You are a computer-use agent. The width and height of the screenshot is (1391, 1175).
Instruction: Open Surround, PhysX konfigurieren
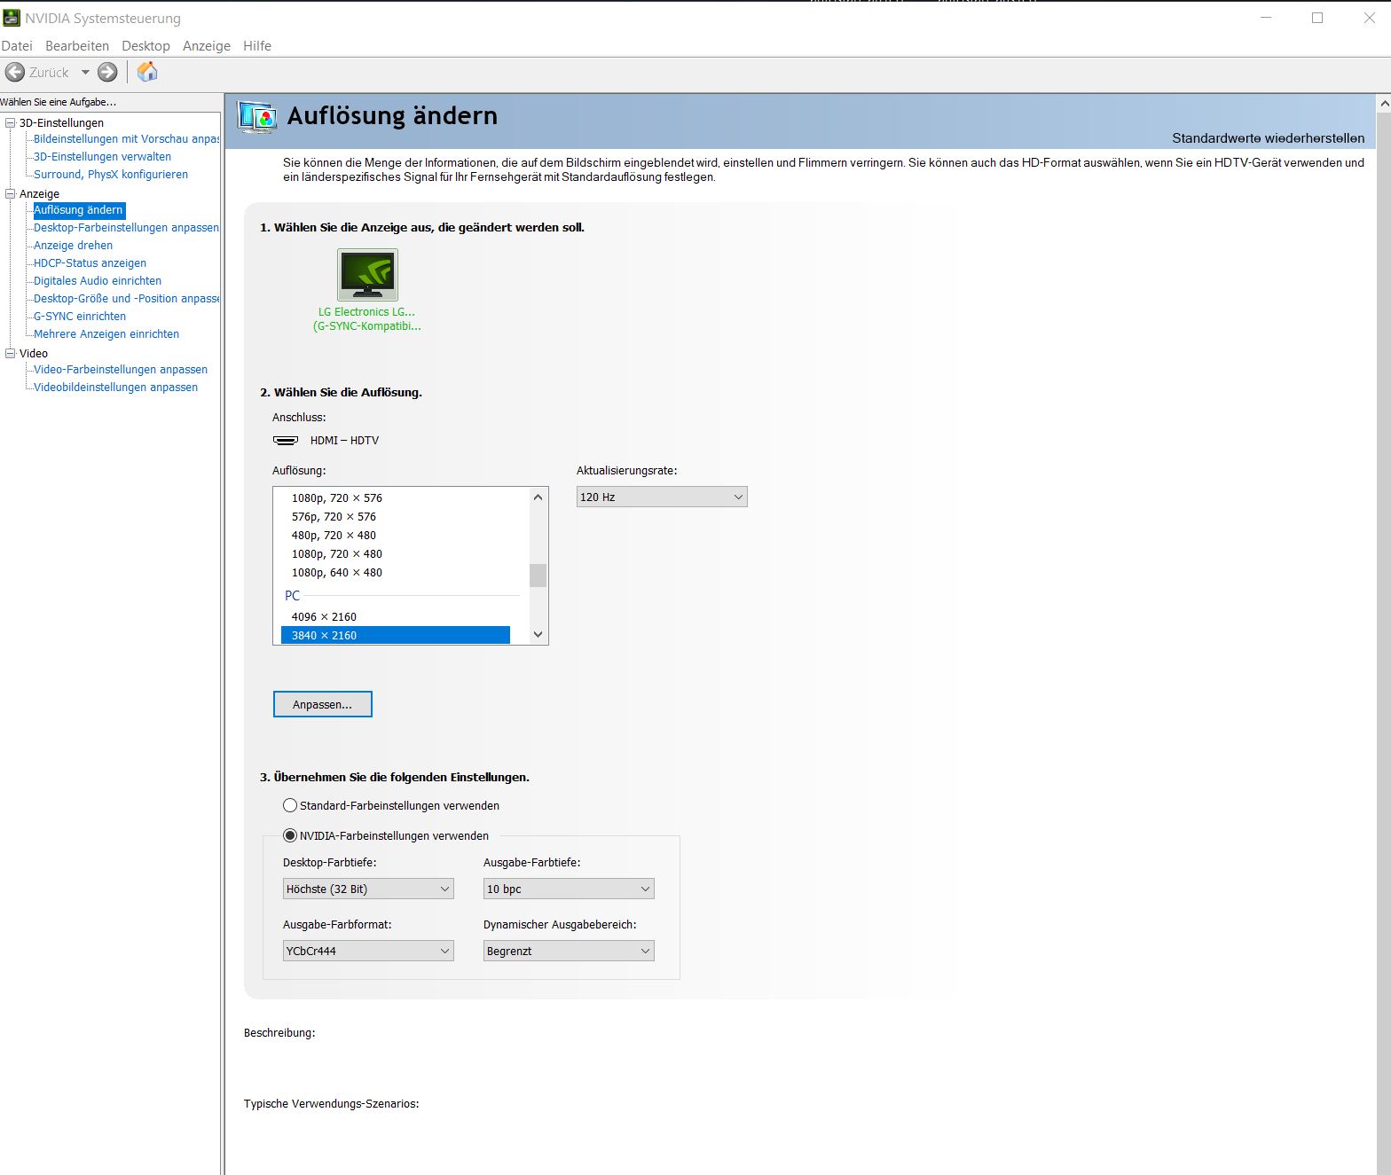(x=111, y=175)
